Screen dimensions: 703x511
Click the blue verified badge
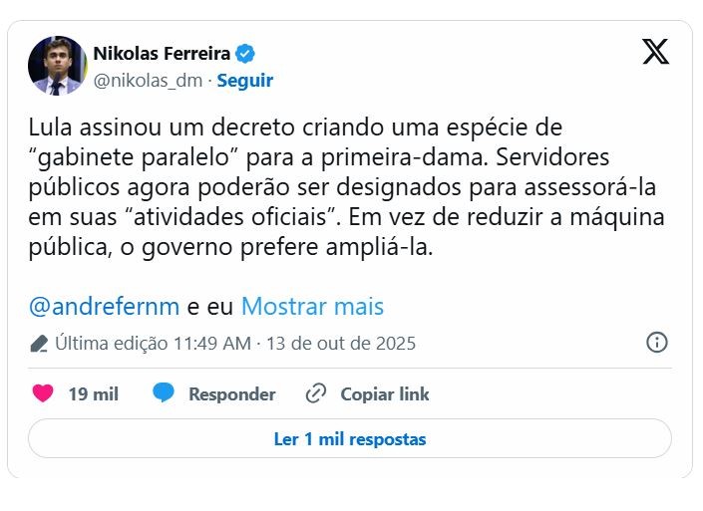click(x=245, y=53)
